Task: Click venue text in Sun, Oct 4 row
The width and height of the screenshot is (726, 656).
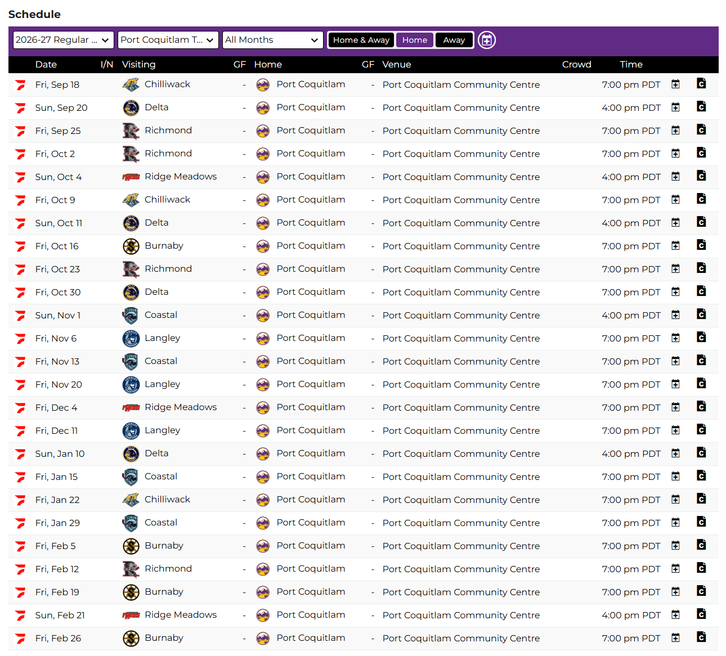Action: pyautogui.click(x=461, y=177)
